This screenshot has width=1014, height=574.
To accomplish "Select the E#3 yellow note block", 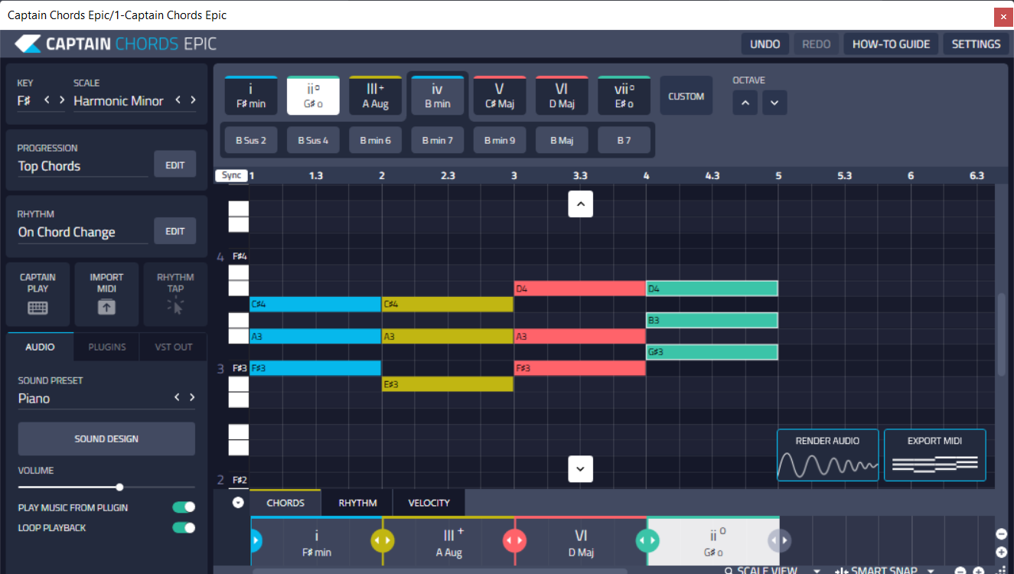I will (x=448, y=384).
